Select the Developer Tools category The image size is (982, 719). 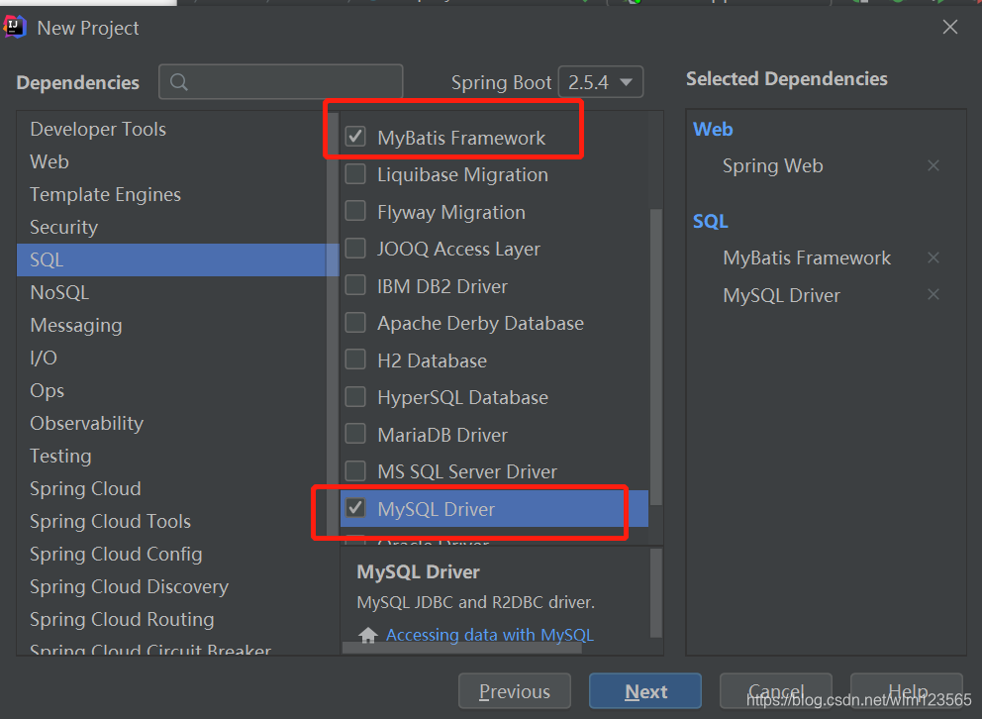pos(178,129)
